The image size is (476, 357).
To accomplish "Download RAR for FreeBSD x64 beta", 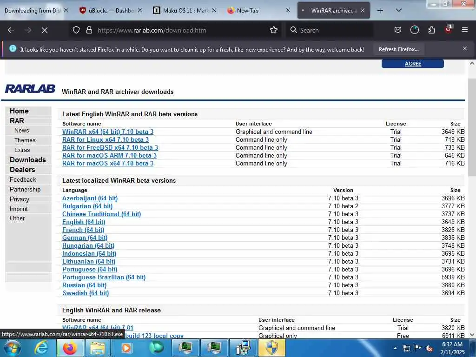I will (110, 147).
